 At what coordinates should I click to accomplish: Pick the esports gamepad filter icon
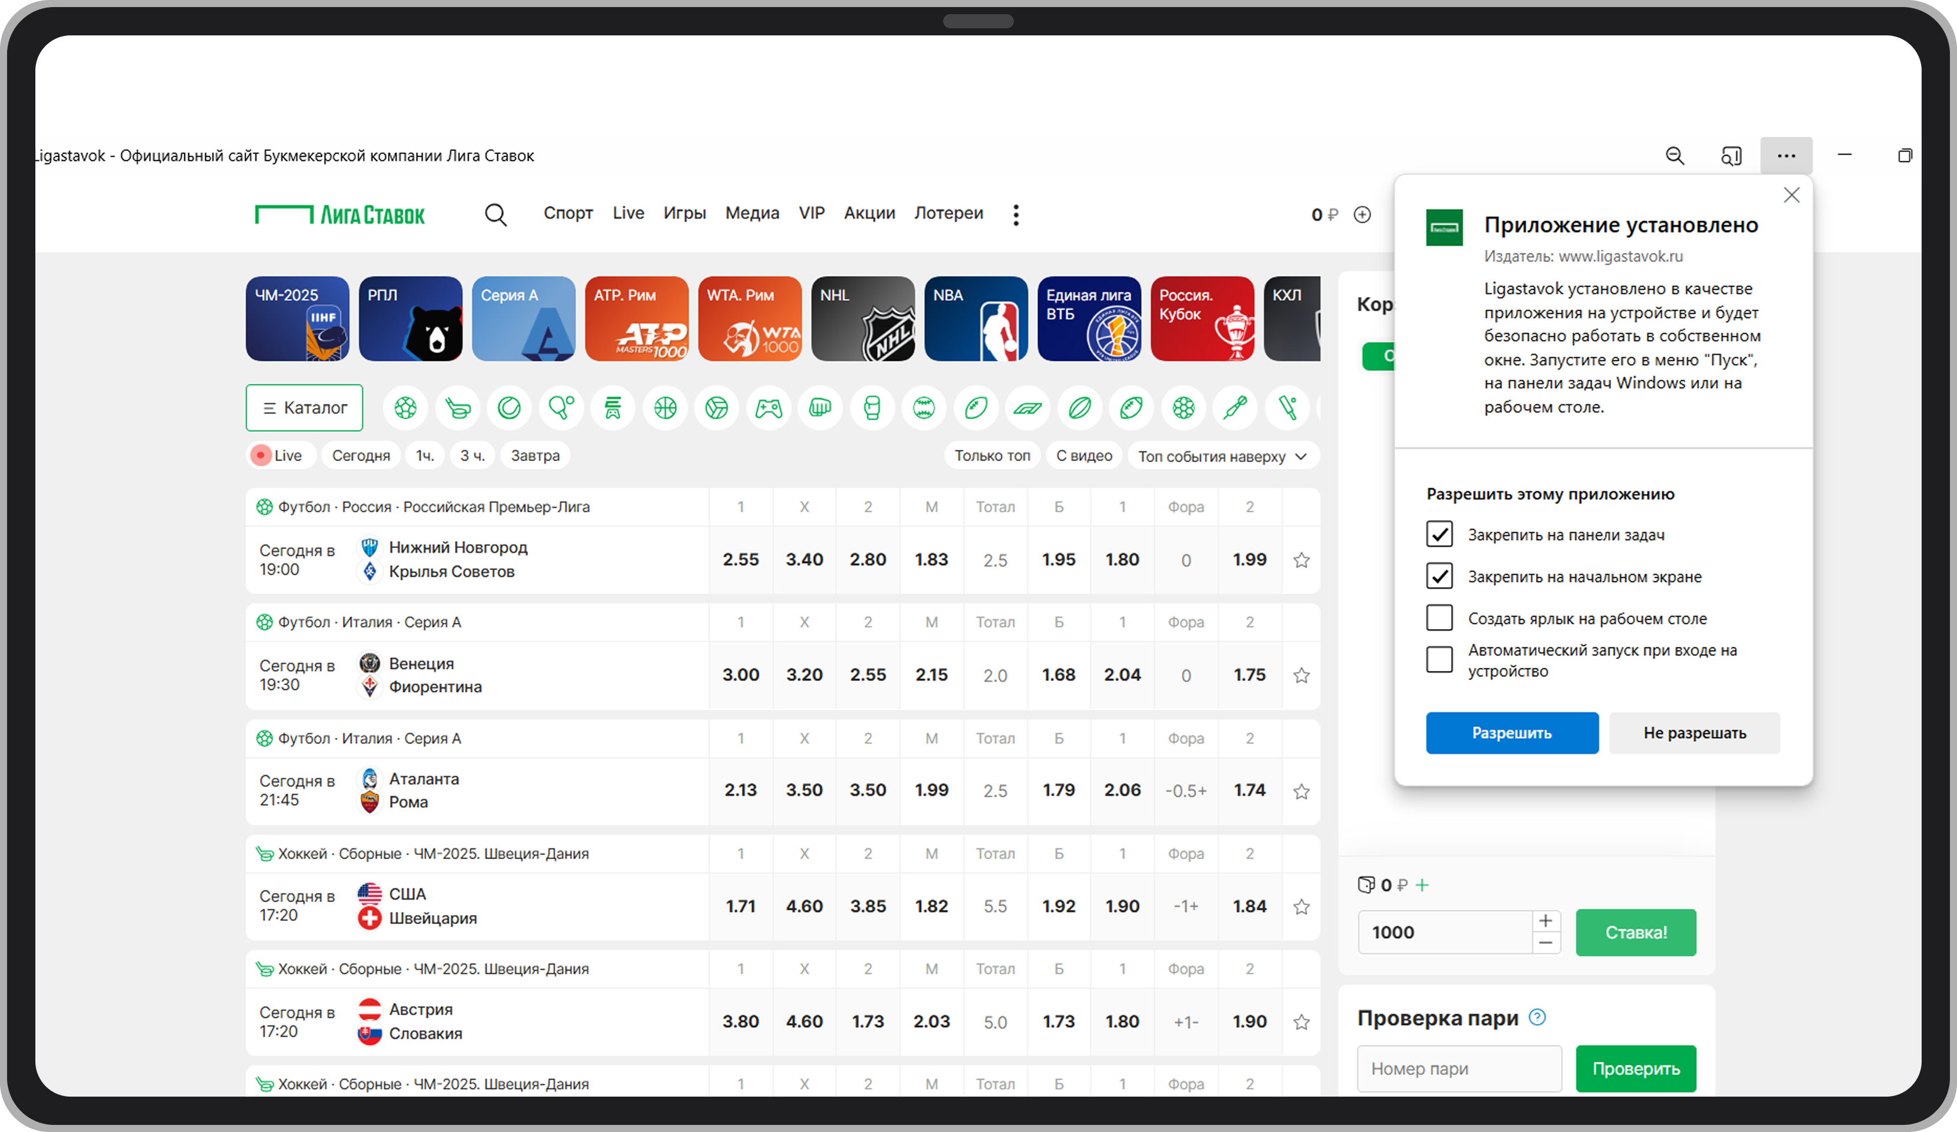pyautogui.click(x=769, y=408)
